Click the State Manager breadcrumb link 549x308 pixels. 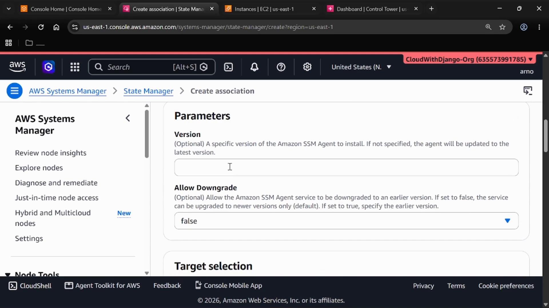(148, 91)
